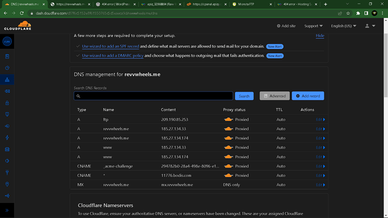This screenshot has height=218, width=388.
Task: Toggle proxy cloud for 11776.bodis.com CNAME record
Action: click(x=228, y=175)
